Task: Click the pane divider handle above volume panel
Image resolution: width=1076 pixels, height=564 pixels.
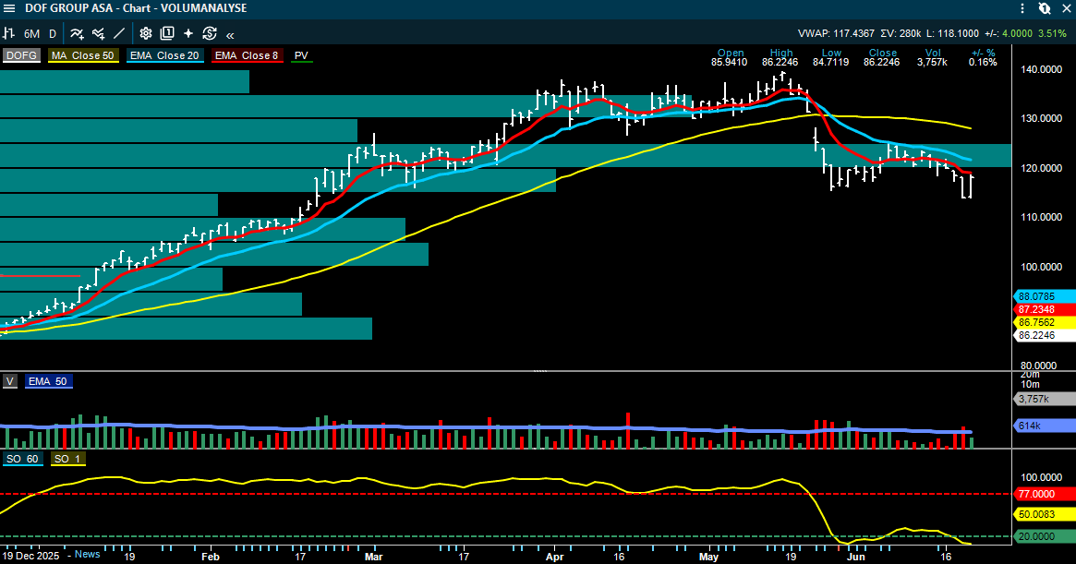Action: (540, 371)
